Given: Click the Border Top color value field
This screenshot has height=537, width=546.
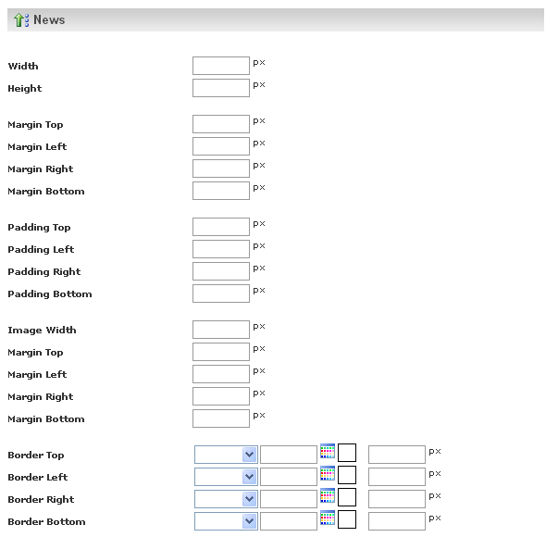Looking at the screenshot, I should pyautogui.click(x=289, y=455).
